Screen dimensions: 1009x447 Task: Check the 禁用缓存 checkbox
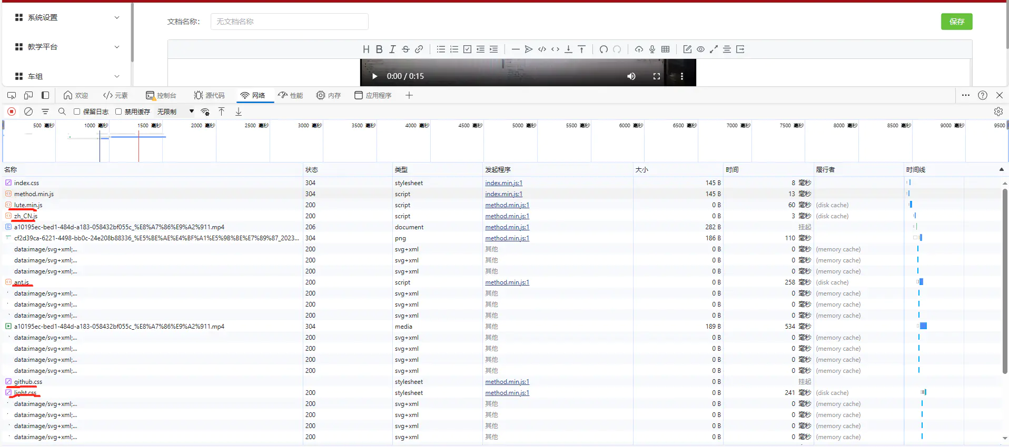coord(118,111)
